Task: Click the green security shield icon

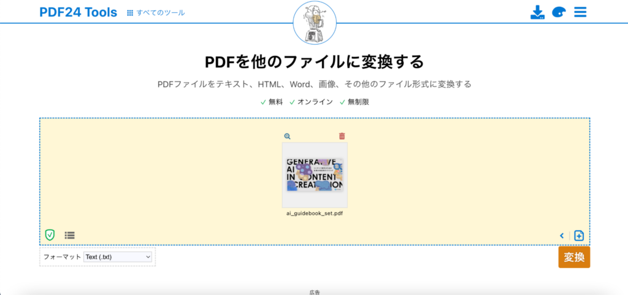Action: pos(50,235)
